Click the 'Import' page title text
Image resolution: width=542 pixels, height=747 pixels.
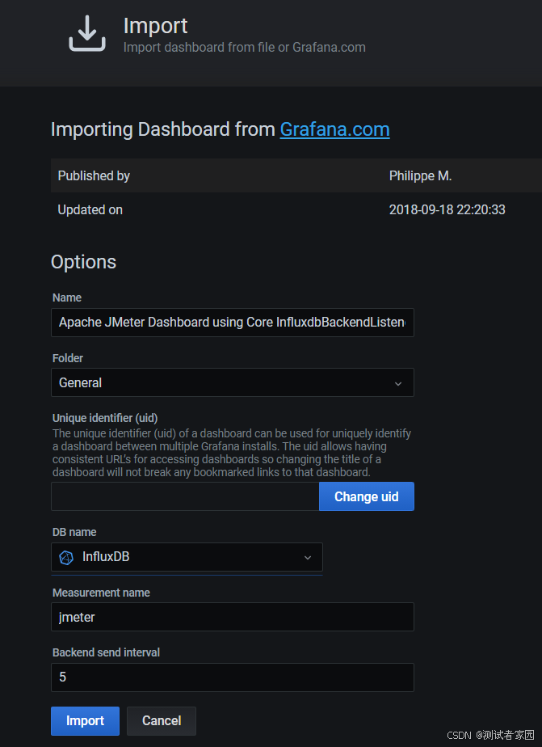click(155, 26)
